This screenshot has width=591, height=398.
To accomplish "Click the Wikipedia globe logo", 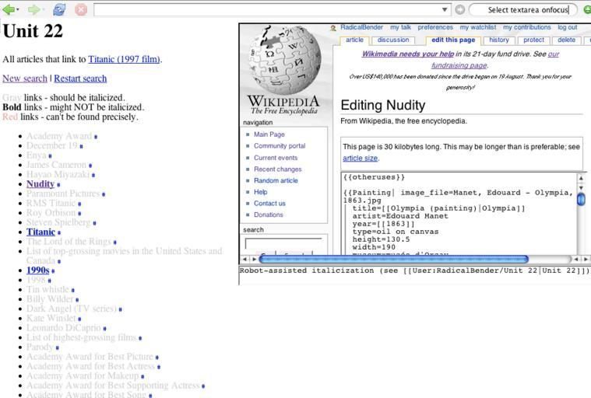I will click(283, 61).
